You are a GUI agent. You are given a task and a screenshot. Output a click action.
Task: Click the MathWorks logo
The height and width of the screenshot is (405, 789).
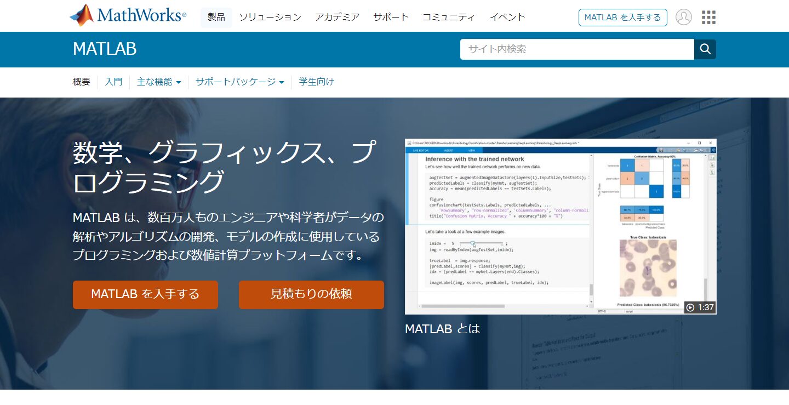pyautogui.click(x=128, y=16)
